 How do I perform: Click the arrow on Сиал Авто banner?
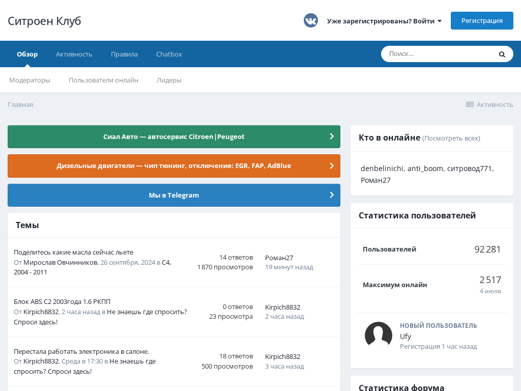click(332, 136)
